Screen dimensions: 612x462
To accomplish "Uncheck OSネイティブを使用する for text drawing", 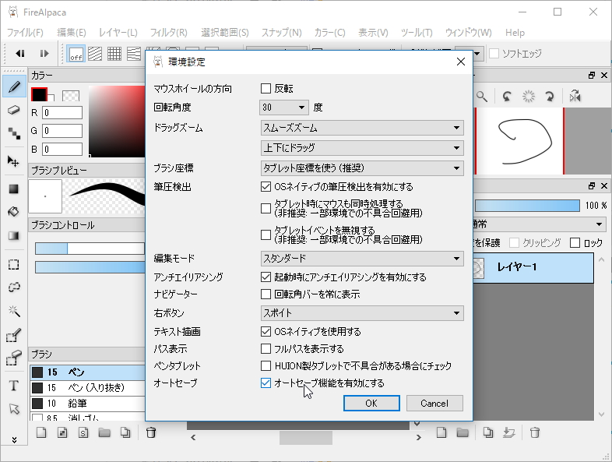I will (266, 332).
